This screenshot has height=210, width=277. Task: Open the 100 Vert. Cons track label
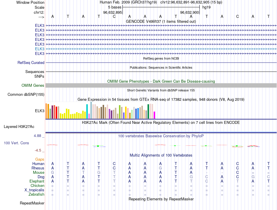pos(16,143)
